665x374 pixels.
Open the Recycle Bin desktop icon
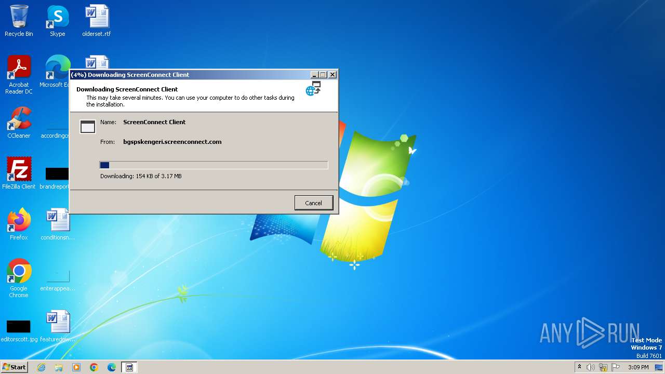[x=19, y=21]
